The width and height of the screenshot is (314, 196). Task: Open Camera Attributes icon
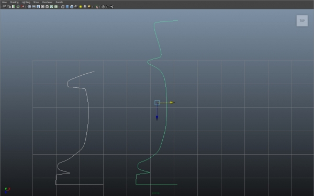tap(9, 7)
